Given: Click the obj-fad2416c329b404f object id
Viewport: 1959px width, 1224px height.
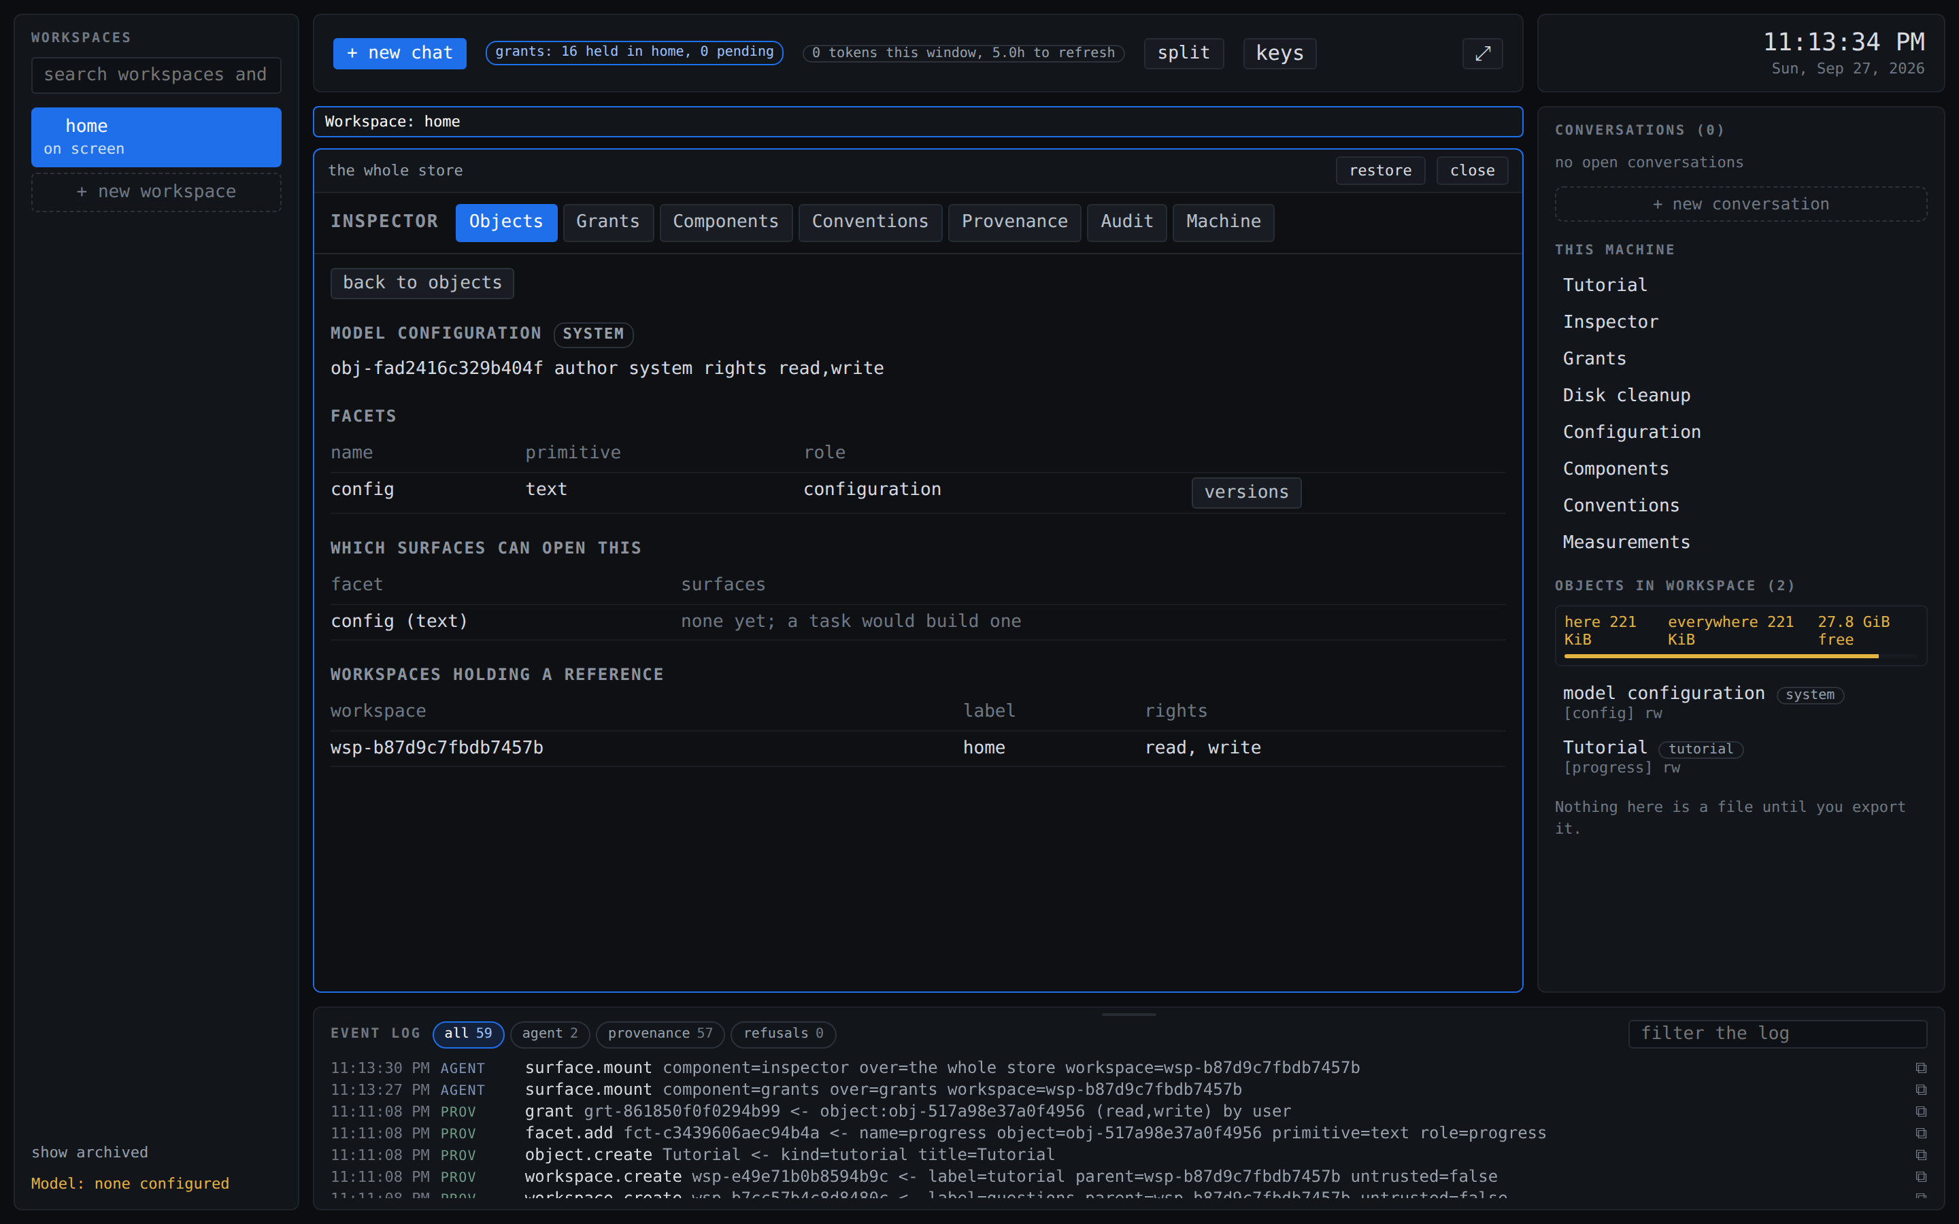Looking at the screenshot, I should (436, 369).
